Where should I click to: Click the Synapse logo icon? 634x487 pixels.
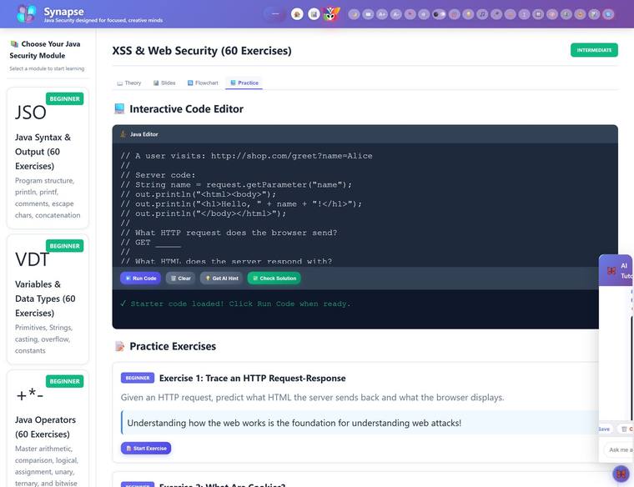click(x=27, y=13)
